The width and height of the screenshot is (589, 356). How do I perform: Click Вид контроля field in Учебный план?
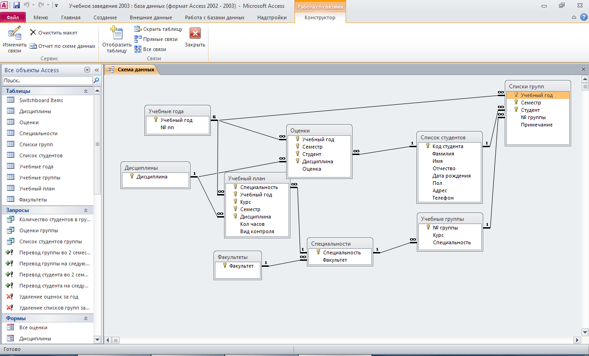click(257, 231)
